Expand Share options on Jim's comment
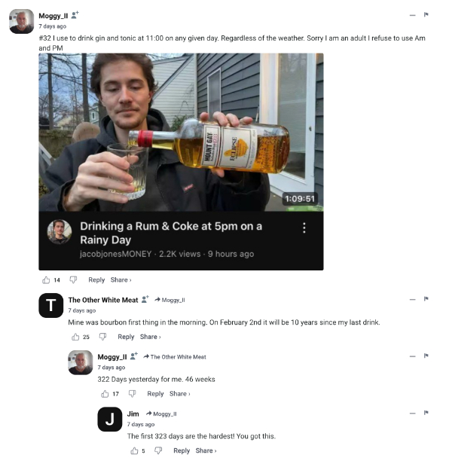 pyautogui.click(x=206, y=450)
